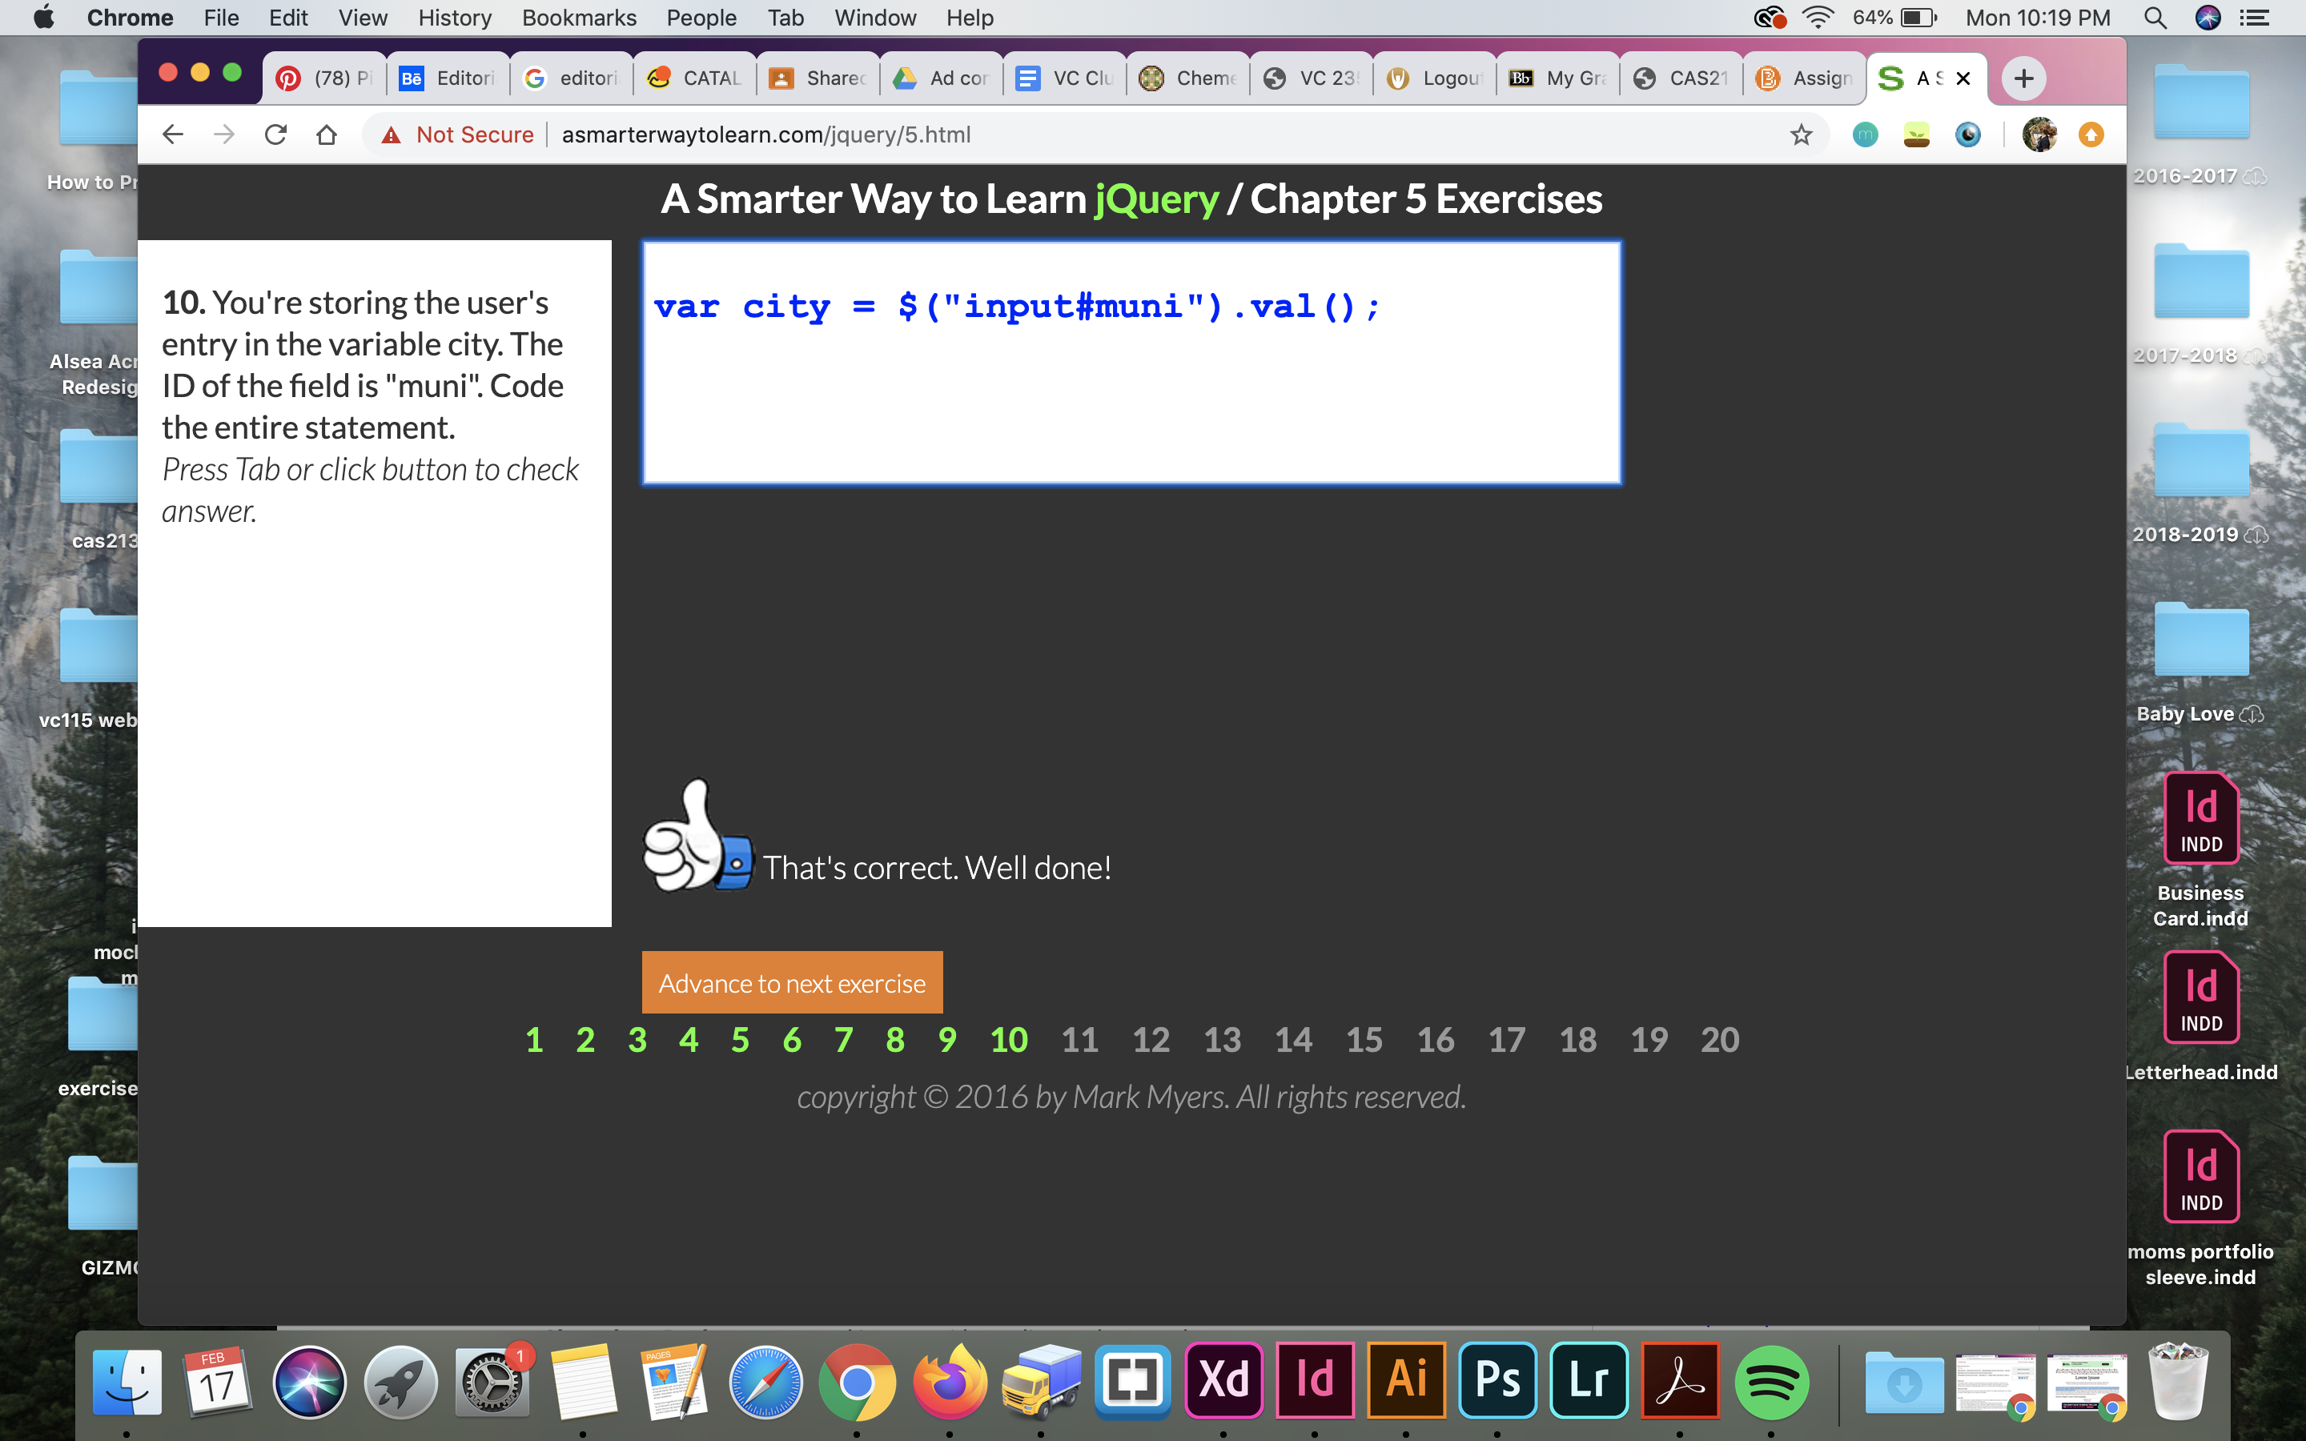Reload the page with refresh icon
Viewport: 2306px width, 1441px height.
coord(275,134)
